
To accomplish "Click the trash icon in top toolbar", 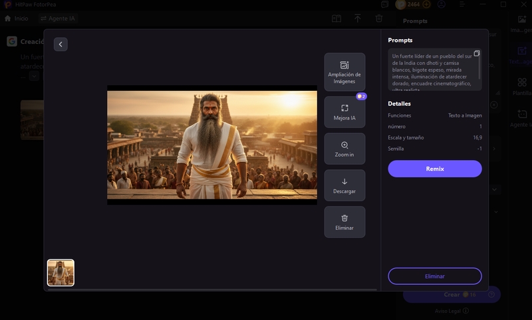I will (x=379, y=19).
